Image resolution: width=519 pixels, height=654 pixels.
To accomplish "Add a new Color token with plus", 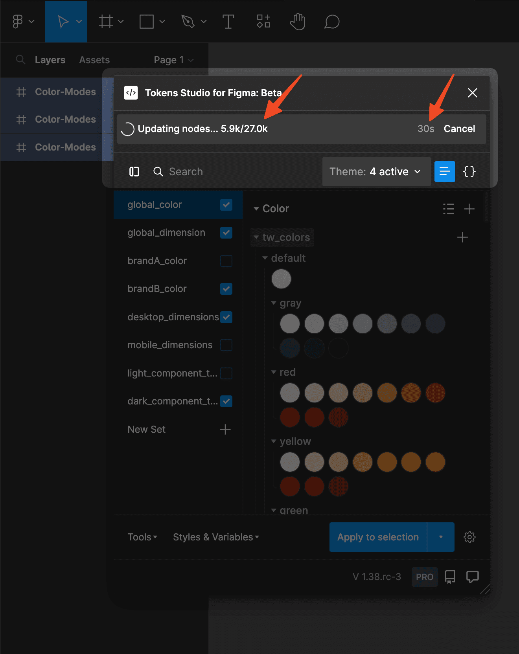I will pos(469,209).
